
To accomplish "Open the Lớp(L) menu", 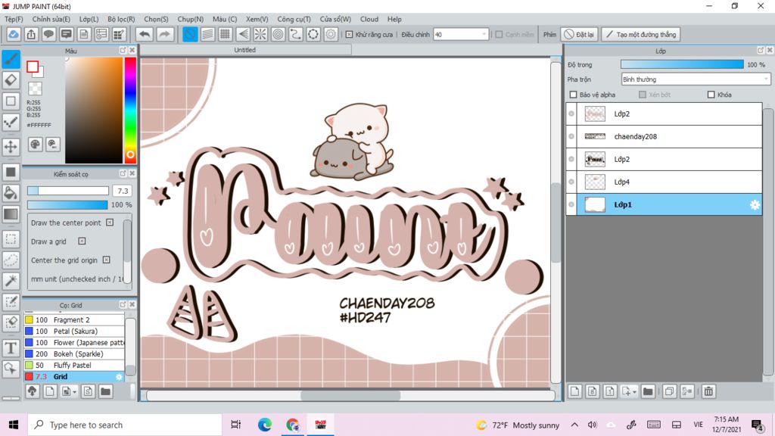I will pos(89,19).
